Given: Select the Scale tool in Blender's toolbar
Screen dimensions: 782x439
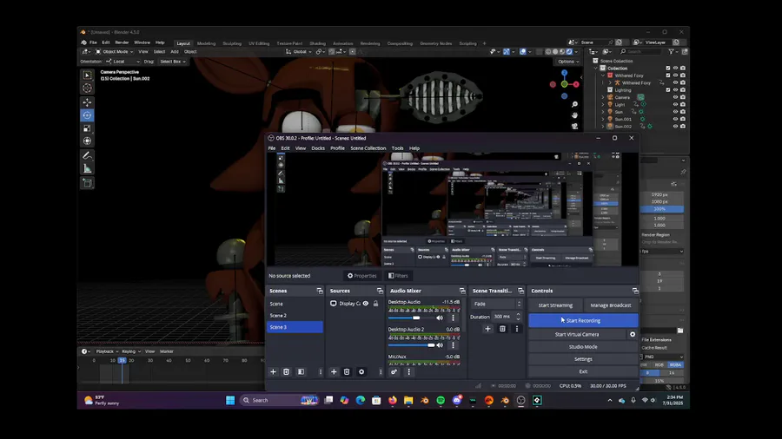Looking at the screenshot, I should (87, 128).
